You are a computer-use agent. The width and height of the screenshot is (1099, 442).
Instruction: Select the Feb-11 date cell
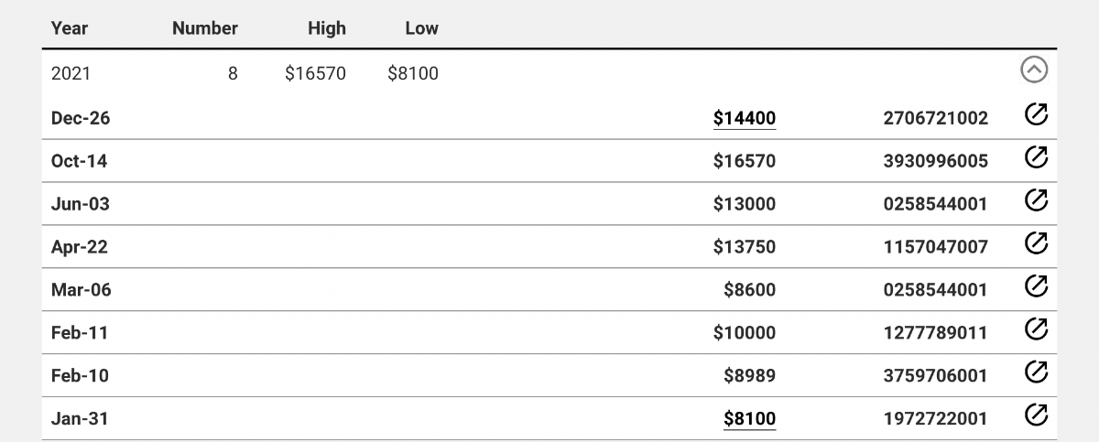[80, 333]
